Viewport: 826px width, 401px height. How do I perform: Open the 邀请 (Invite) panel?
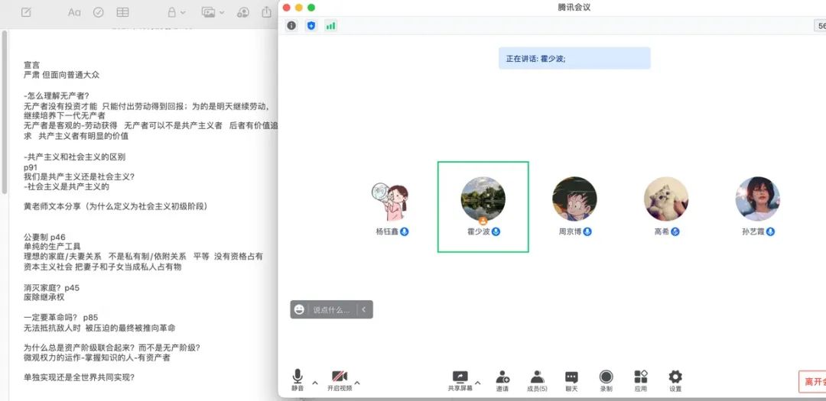(x=502, y=380)
